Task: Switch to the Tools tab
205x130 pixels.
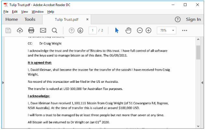Action: click(x=30, y=19)
